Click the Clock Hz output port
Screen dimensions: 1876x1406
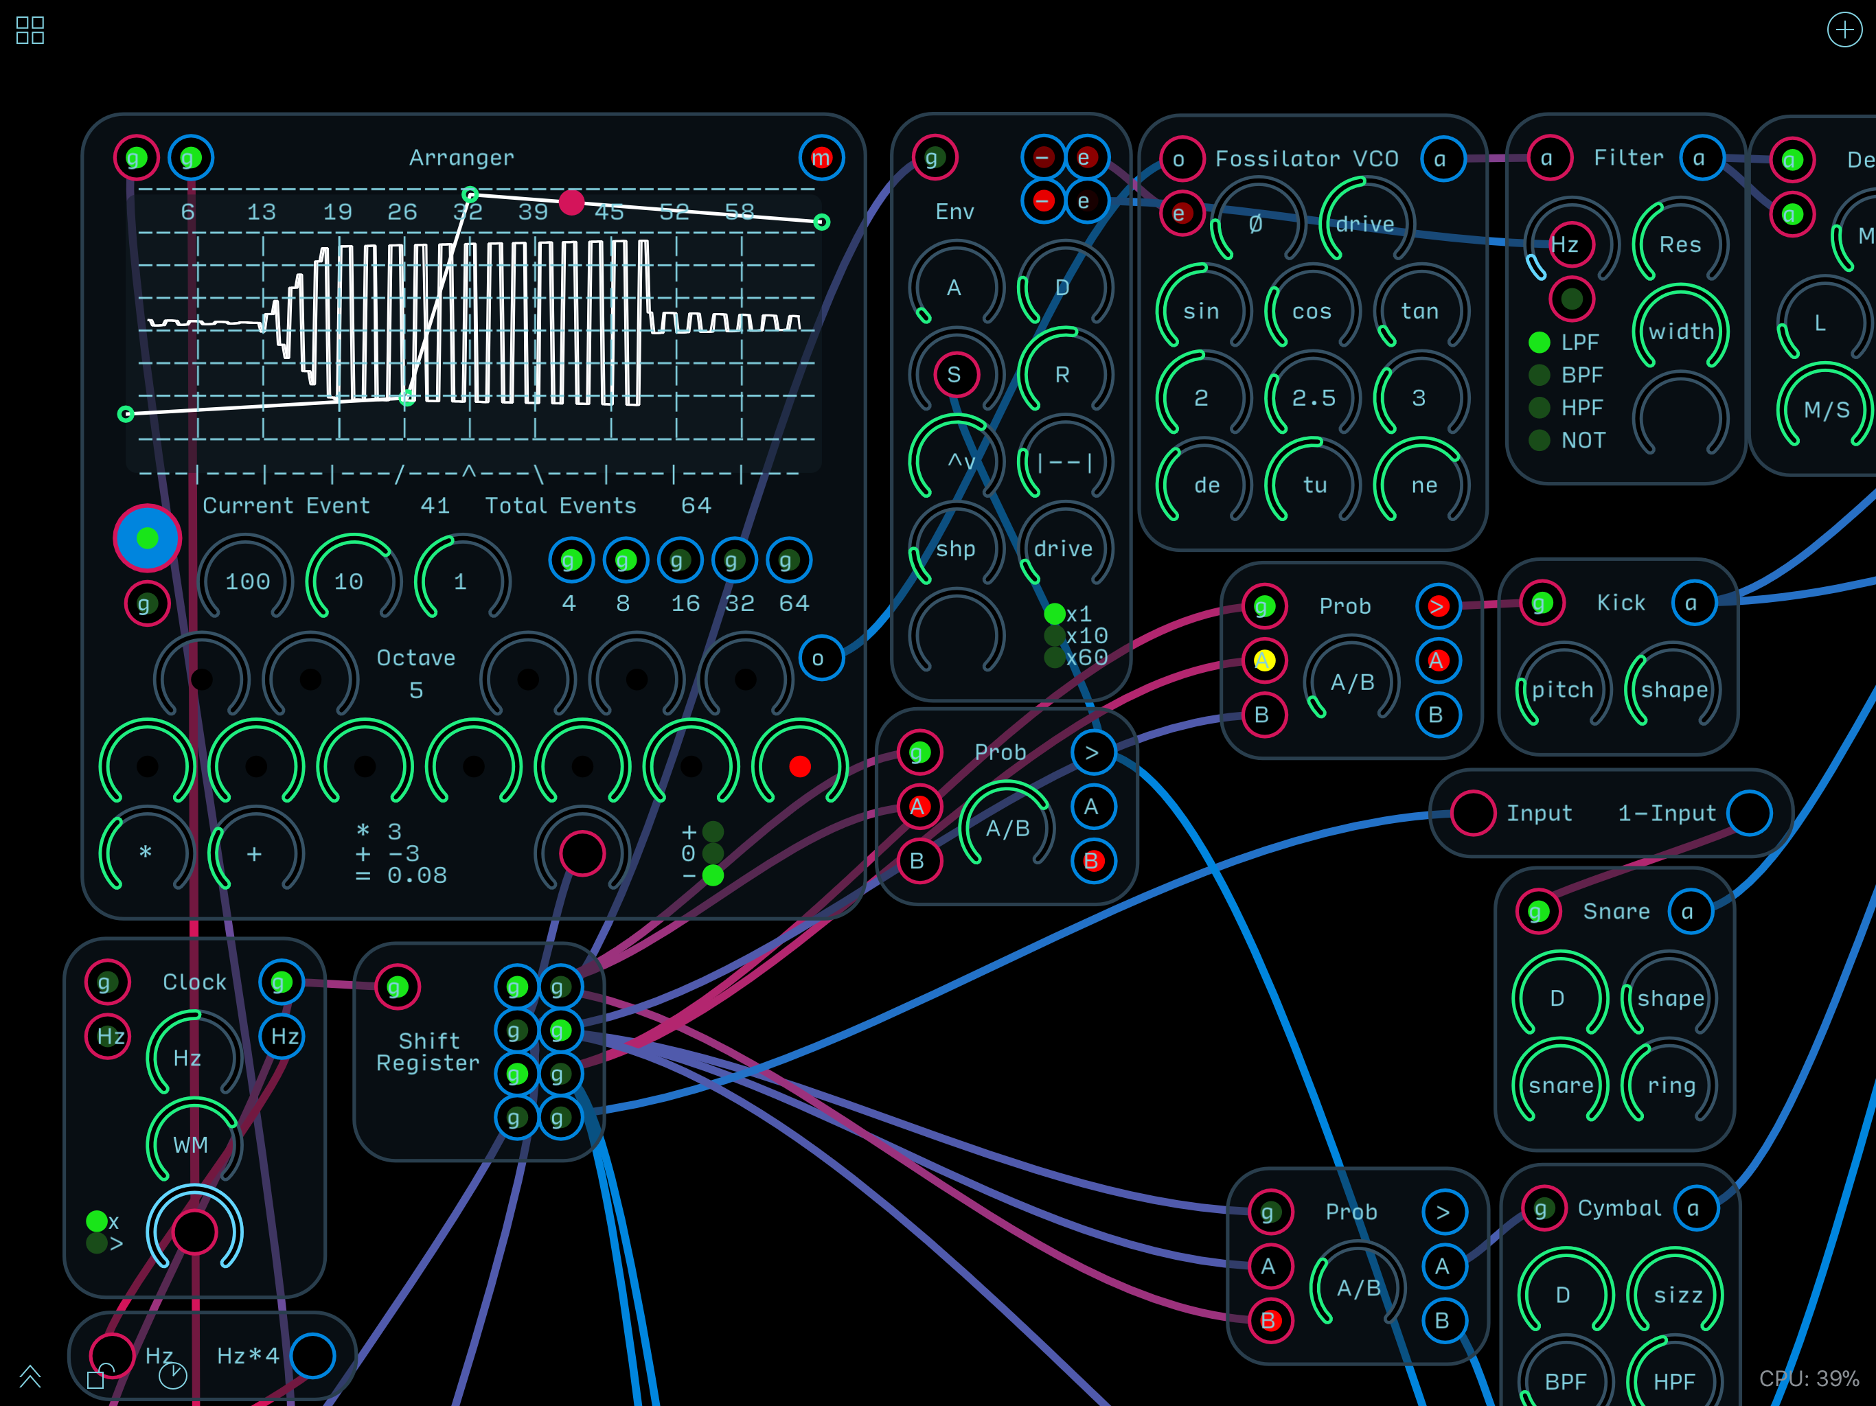click(284, 1036)
